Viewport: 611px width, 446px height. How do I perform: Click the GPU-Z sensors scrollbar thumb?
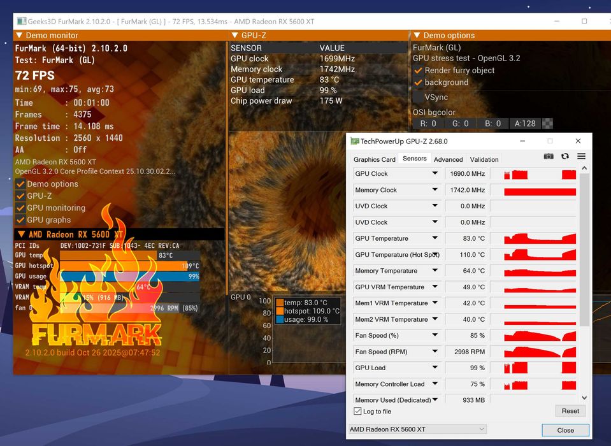coord(584,249)
